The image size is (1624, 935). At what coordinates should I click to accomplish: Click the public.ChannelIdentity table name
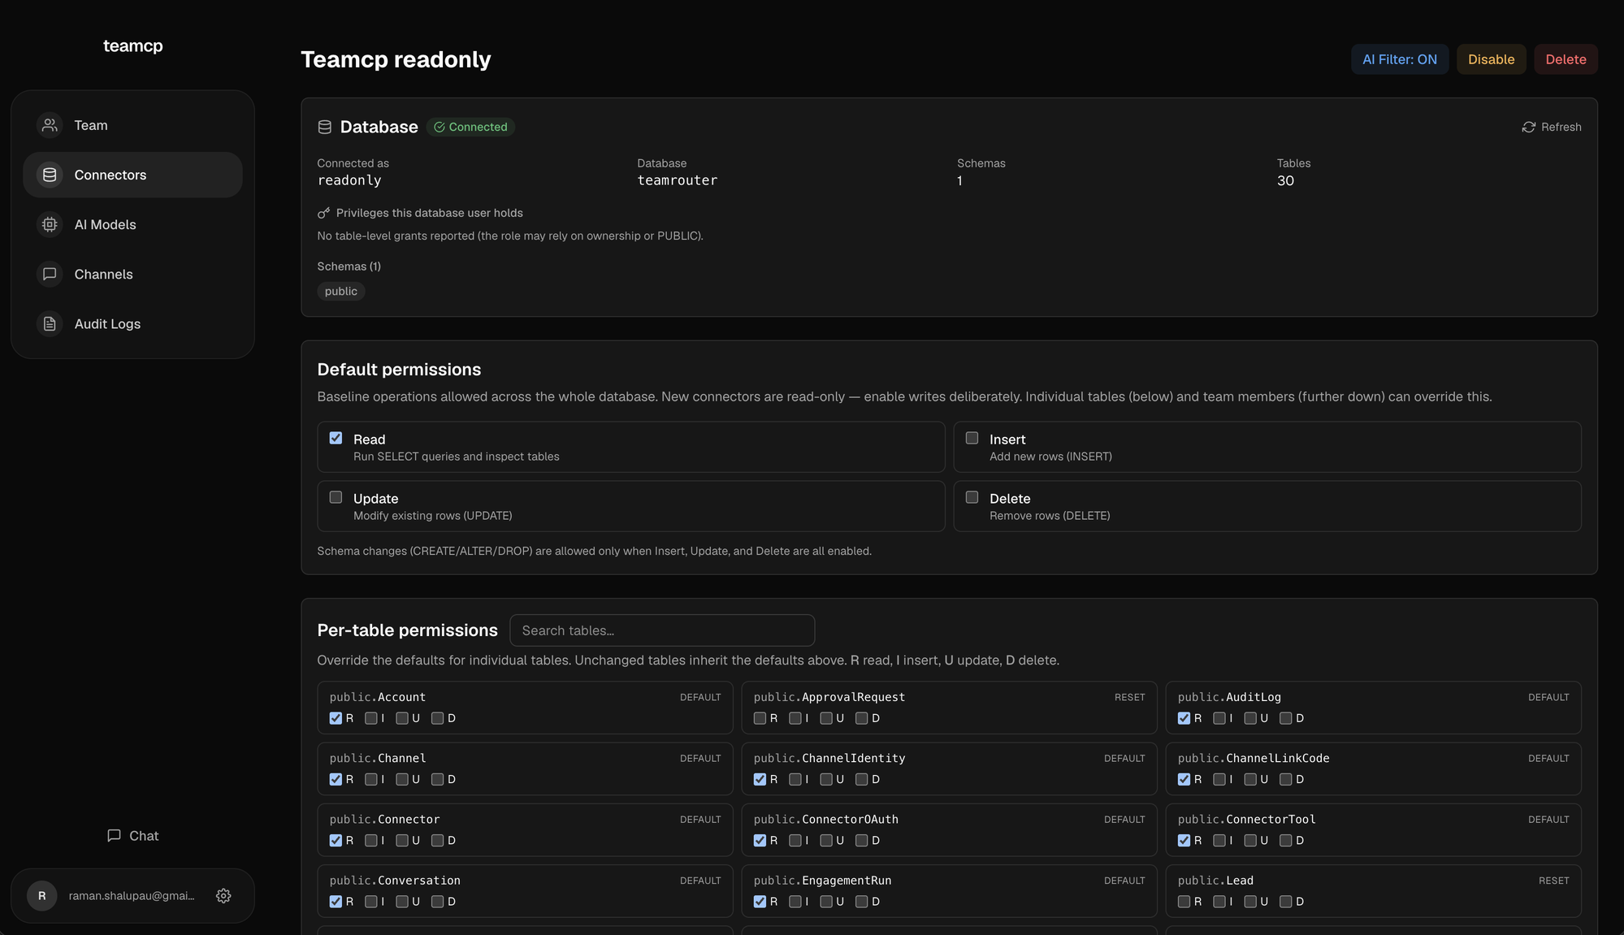829,758
